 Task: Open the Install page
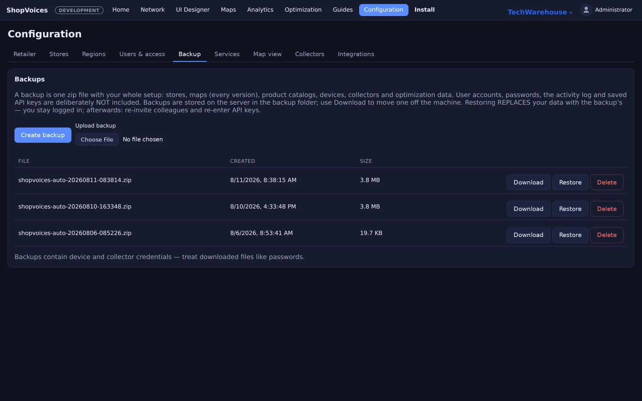[x=425, y=10]
